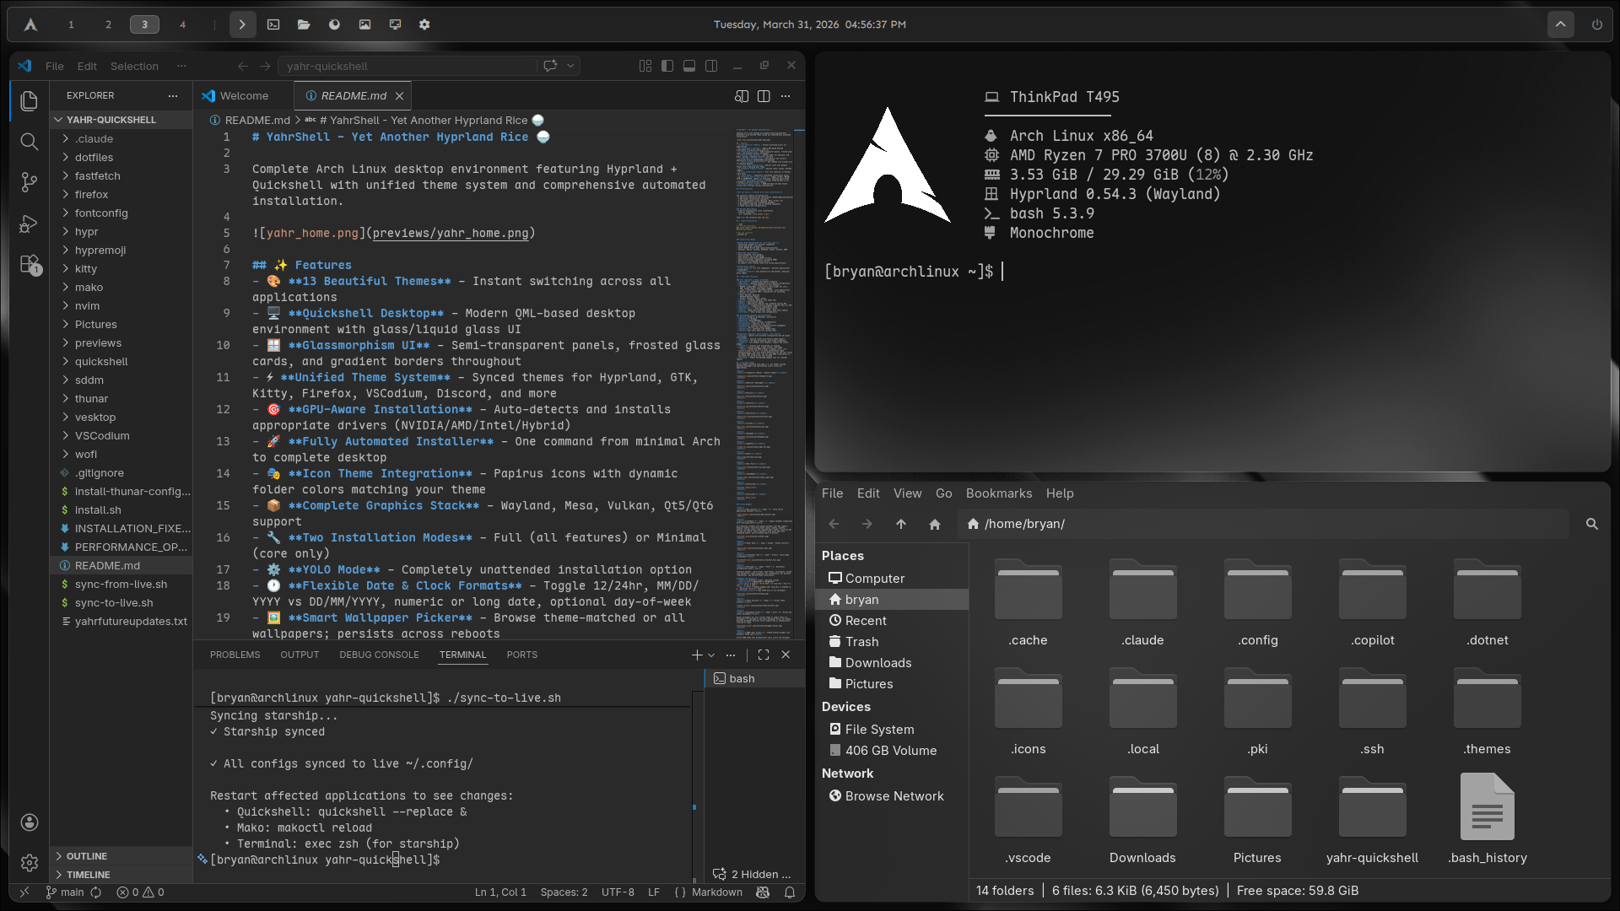Split the editor to the right
The height and width of the screenshot is (911, 1620).
click(x=764, y=96)
